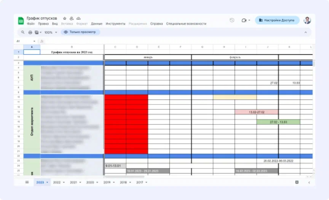Collapse the toolbar with the chevron

pos(305,32)
